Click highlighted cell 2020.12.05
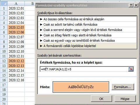The width and height of the screenshot is (140, 105). 16,27
